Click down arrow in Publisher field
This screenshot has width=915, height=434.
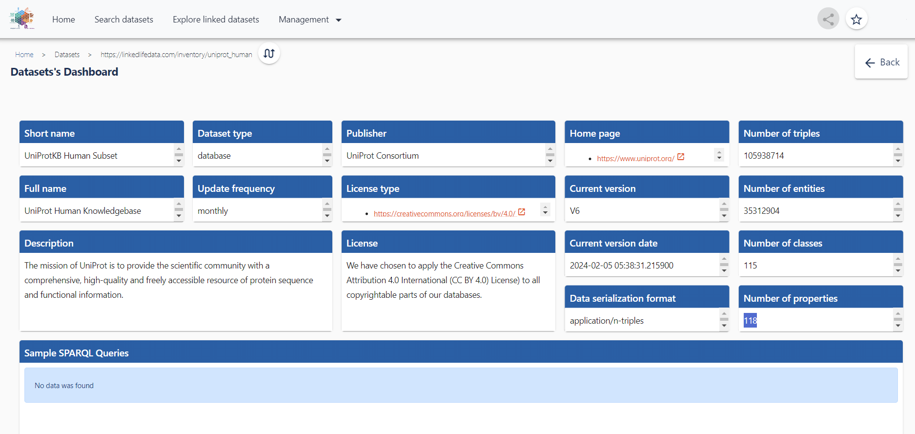coord(550,161)
